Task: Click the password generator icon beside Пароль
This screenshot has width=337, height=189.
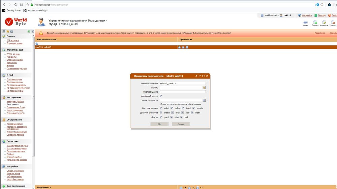Action: point(204,88)
